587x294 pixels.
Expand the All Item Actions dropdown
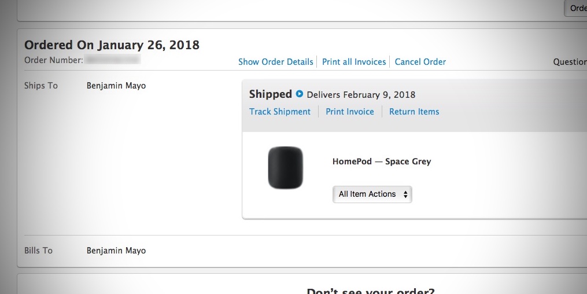372,194
